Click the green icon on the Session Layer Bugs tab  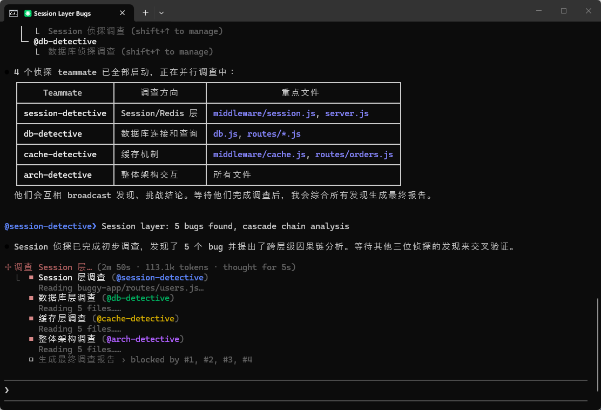click(x=28, y=13)
